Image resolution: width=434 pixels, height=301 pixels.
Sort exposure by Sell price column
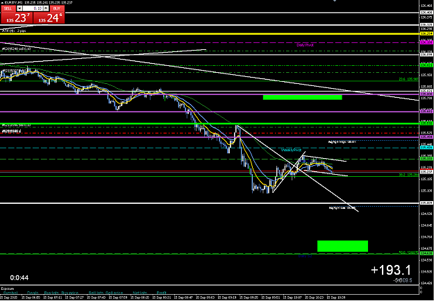tap(114, 293)
